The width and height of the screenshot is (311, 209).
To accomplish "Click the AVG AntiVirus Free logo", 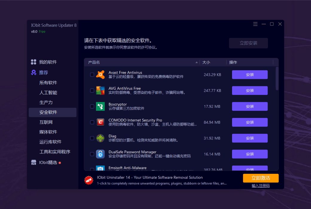I will (x=100, y=90).
